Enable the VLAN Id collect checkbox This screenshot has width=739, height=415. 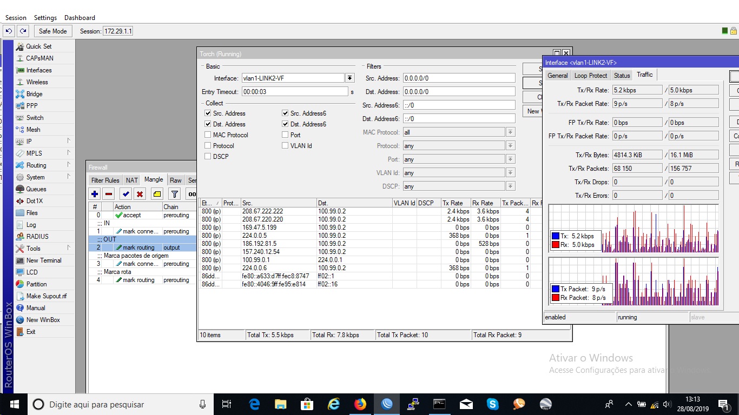tap(285, 146)
